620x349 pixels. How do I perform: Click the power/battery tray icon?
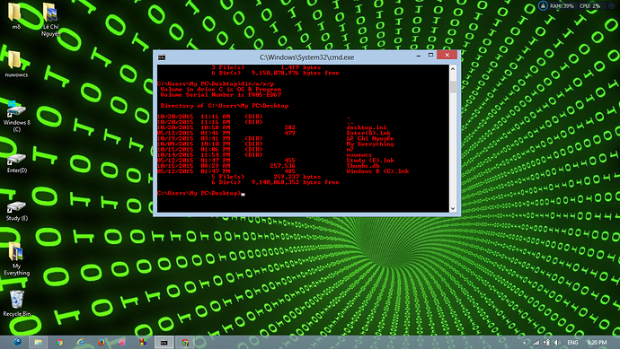click(x=547, y=343)
